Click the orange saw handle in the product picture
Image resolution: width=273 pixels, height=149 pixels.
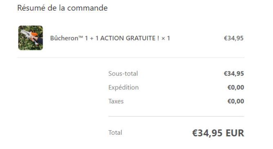tap(34, 34)
